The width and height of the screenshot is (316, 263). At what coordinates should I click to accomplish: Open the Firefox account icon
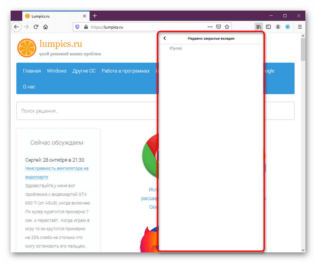pos(278,27)
